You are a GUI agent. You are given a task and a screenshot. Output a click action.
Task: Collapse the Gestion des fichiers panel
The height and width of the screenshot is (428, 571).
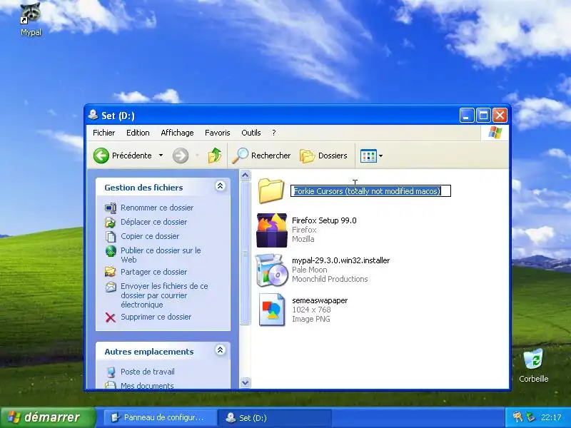220,186
